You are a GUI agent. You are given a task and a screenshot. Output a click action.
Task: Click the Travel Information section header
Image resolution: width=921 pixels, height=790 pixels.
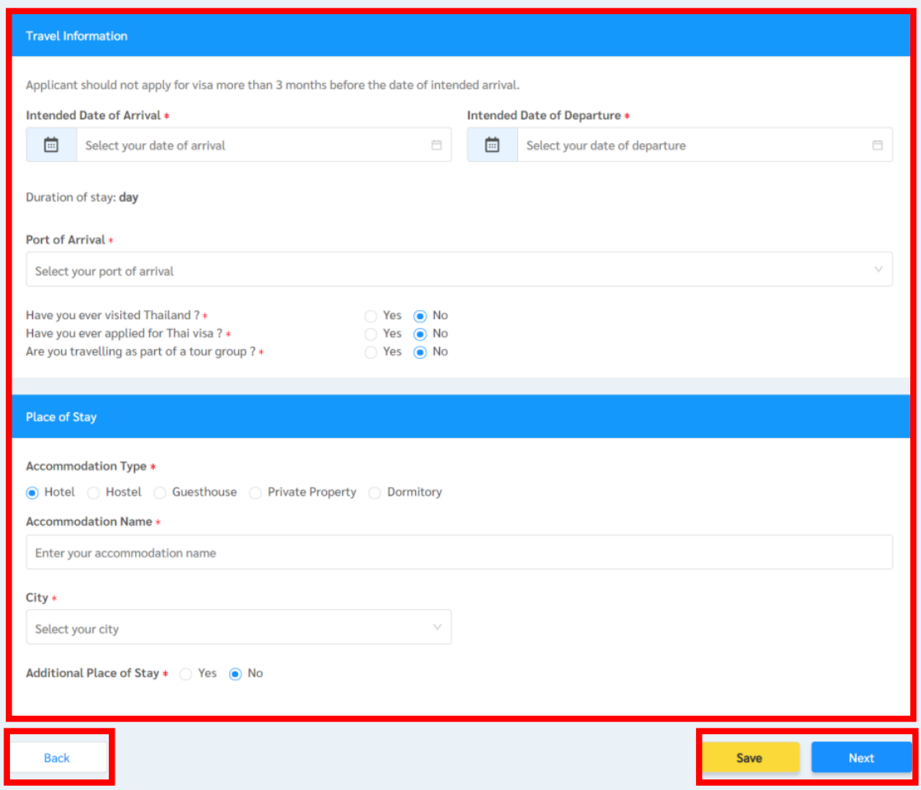point(461,36)
